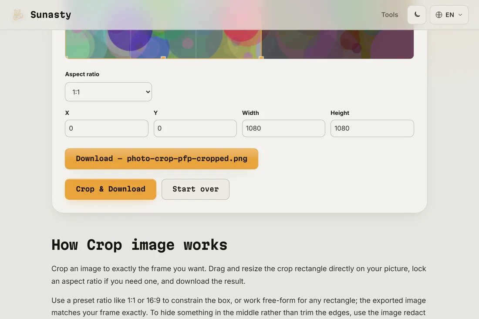The image size is (479, 319).
Task: Click the How Crop image works heading
Action: (x=139, y=245)
